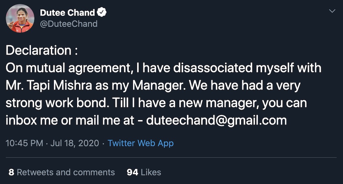This screenshot has height=184, width=343.
Task: Click the display name Dutee Chand
Action: pyautogui.click(x=67, y=13)
